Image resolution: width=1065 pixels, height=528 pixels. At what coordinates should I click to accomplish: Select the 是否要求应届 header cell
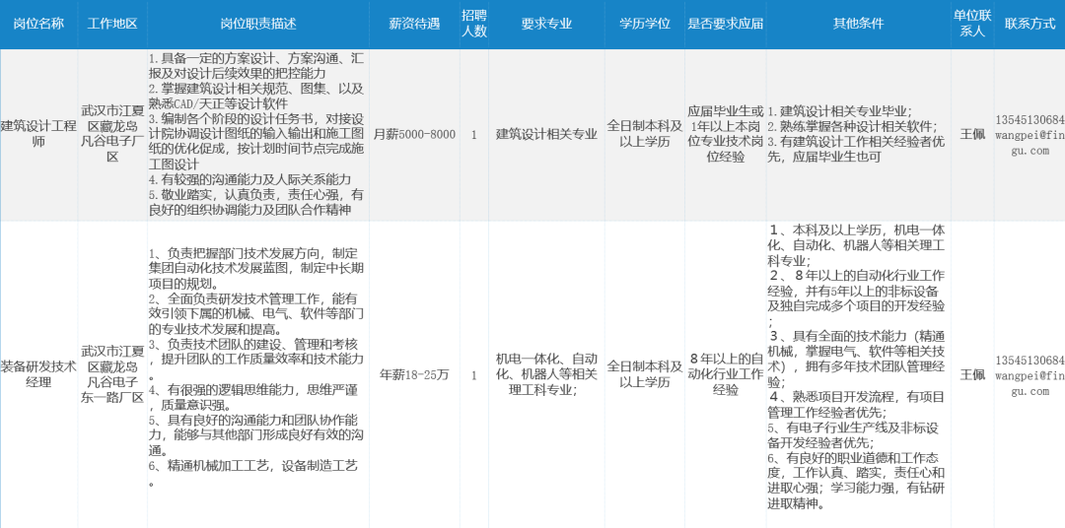point(725,24)
